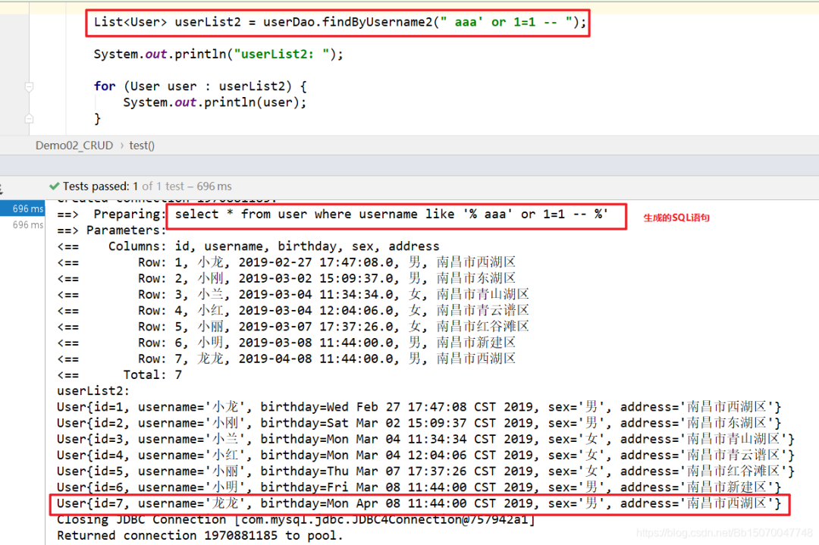Click the green Tests passed checkmark icon
The height and width of the screenshot is (545, 819).
54,186
